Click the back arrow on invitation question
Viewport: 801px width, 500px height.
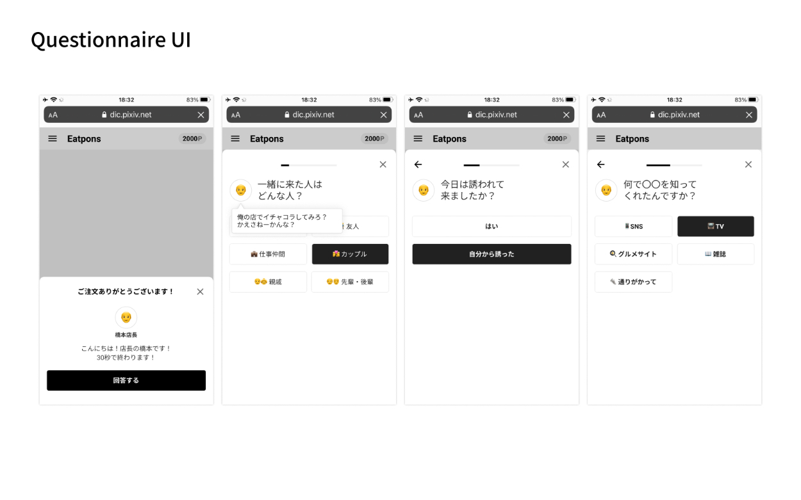[x=418, y=165]
